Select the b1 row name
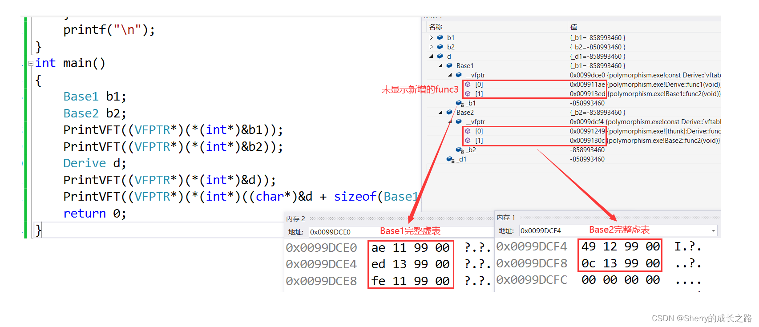Viewport: 759px width, 327px height. click(x=451, y=37)
